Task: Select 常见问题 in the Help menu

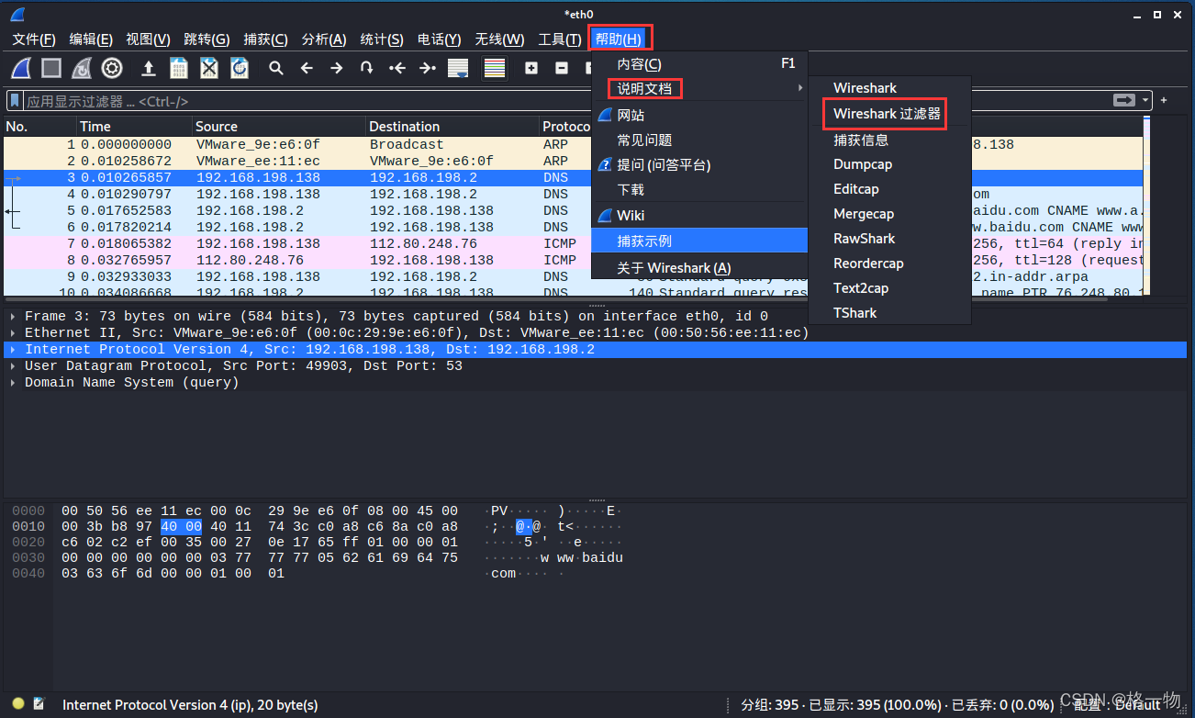Action: click(699, 140)
